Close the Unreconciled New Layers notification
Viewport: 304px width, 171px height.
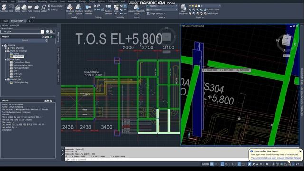[300, 151]
